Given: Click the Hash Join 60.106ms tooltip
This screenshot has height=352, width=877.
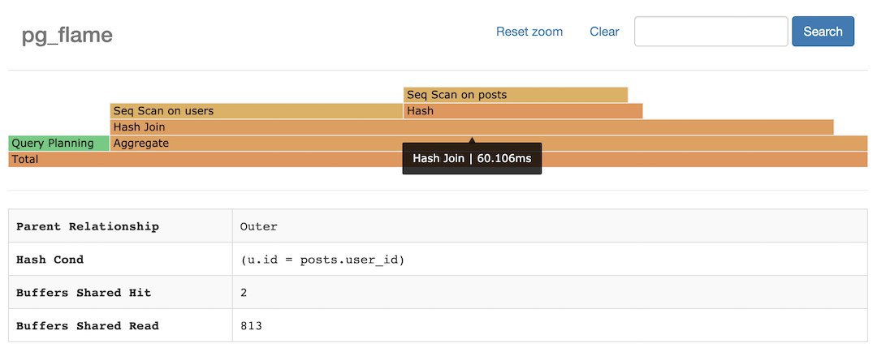Looking at the screenshot, I should (472, 158).
